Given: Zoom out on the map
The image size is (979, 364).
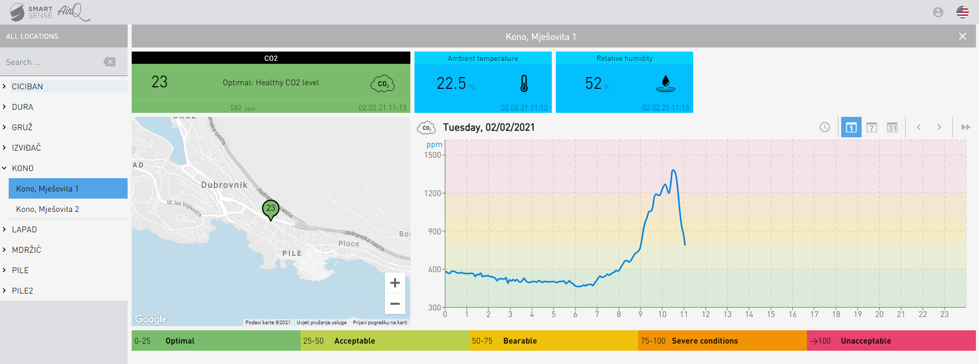Looking at the screenshot, I should coord(395,304).
